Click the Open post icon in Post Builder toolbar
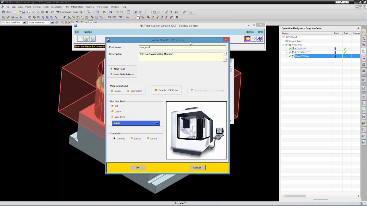 pyautogui.click(x=86, y=39)
